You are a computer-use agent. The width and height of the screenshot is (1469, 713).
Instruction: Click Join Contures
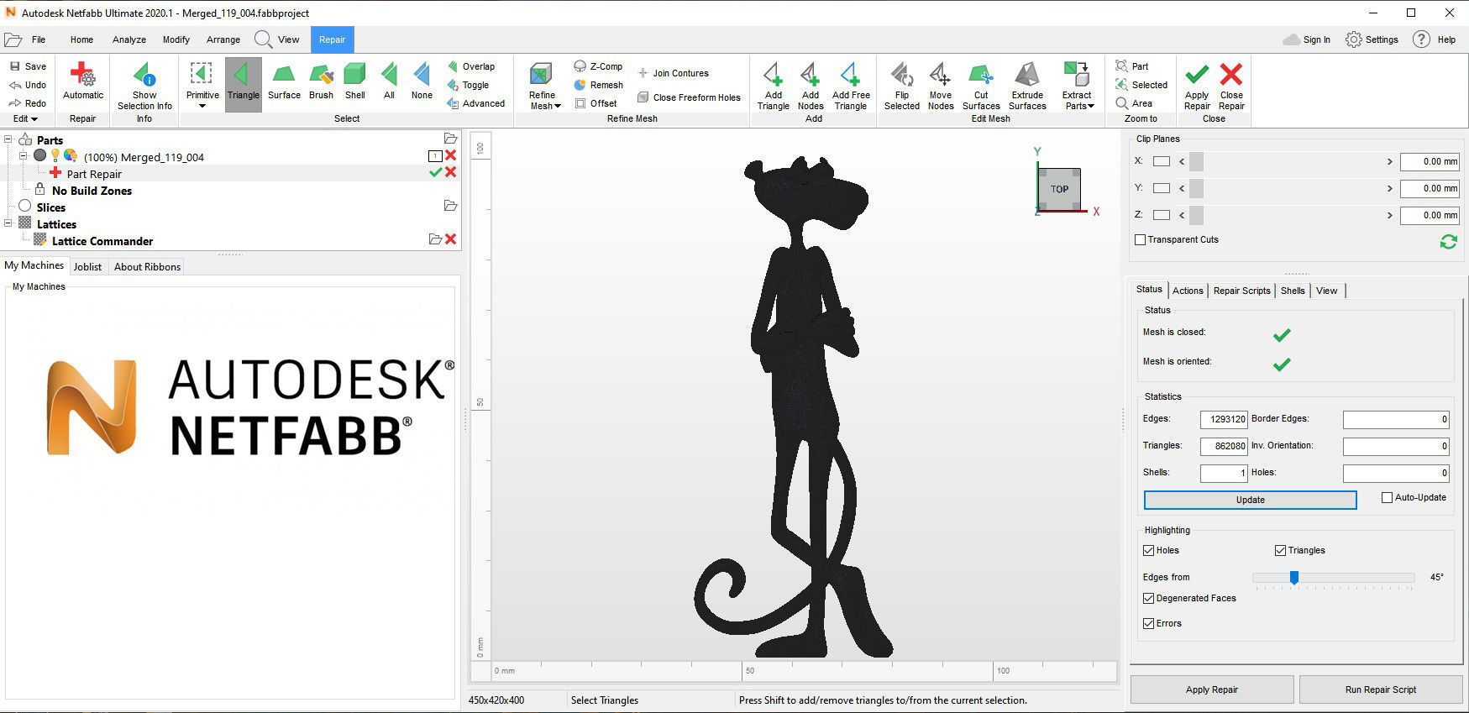(673, 73)
